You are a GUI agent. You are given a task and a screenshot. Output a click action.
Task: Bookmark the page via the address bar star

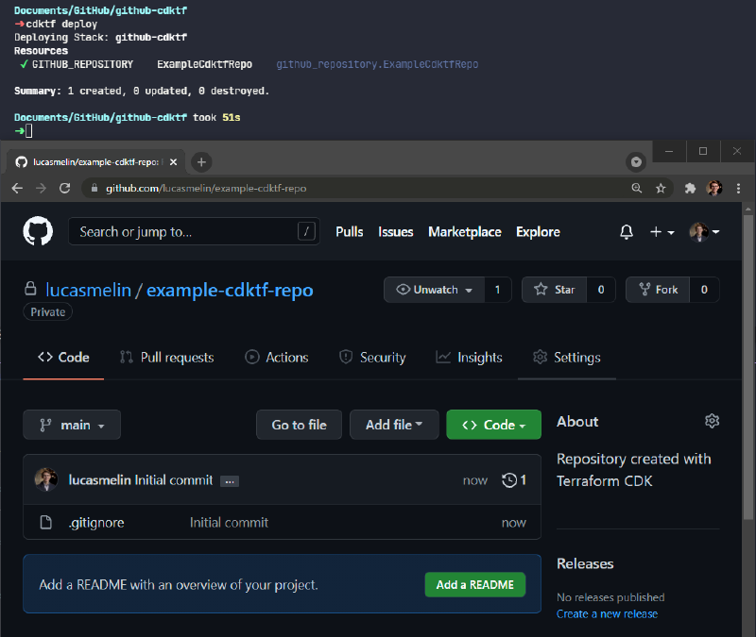coord(661,188)
